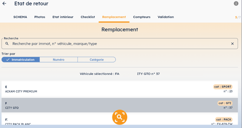Clear the search field with the X icon

(232, 44)
